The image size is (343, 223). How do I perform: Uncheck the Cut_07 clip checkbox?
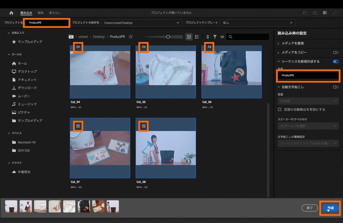78,126
